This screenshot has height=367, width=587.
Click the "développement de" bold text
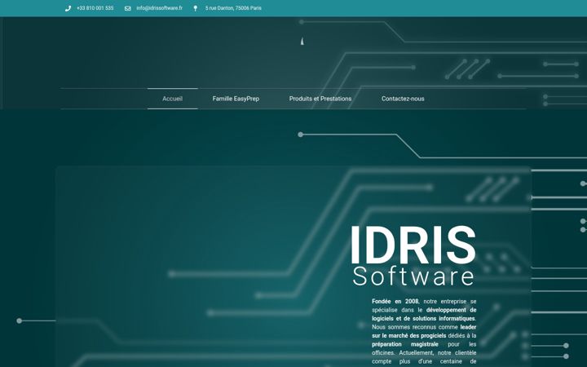[451, 310]
